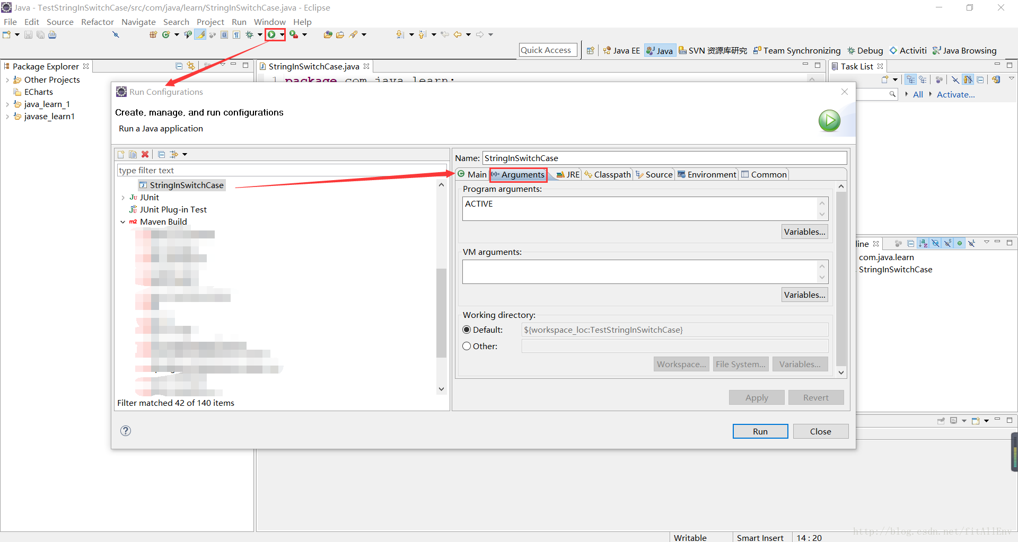1018x542 pixels.
Task: Click the Back navigation arrow icon
Action: pyautogui.click(x=457, y=35)
